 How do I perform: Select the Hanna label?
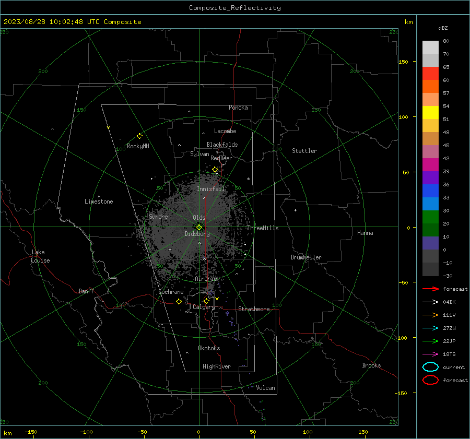tap(365, 233)
